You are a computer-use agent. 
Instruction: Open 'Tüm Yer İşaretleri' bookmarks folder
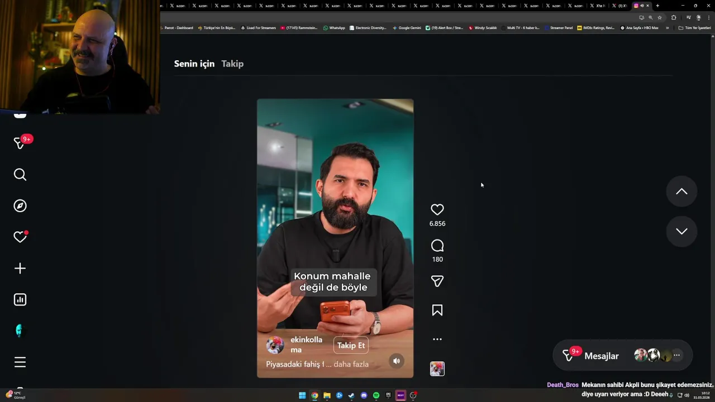point(694,28)
